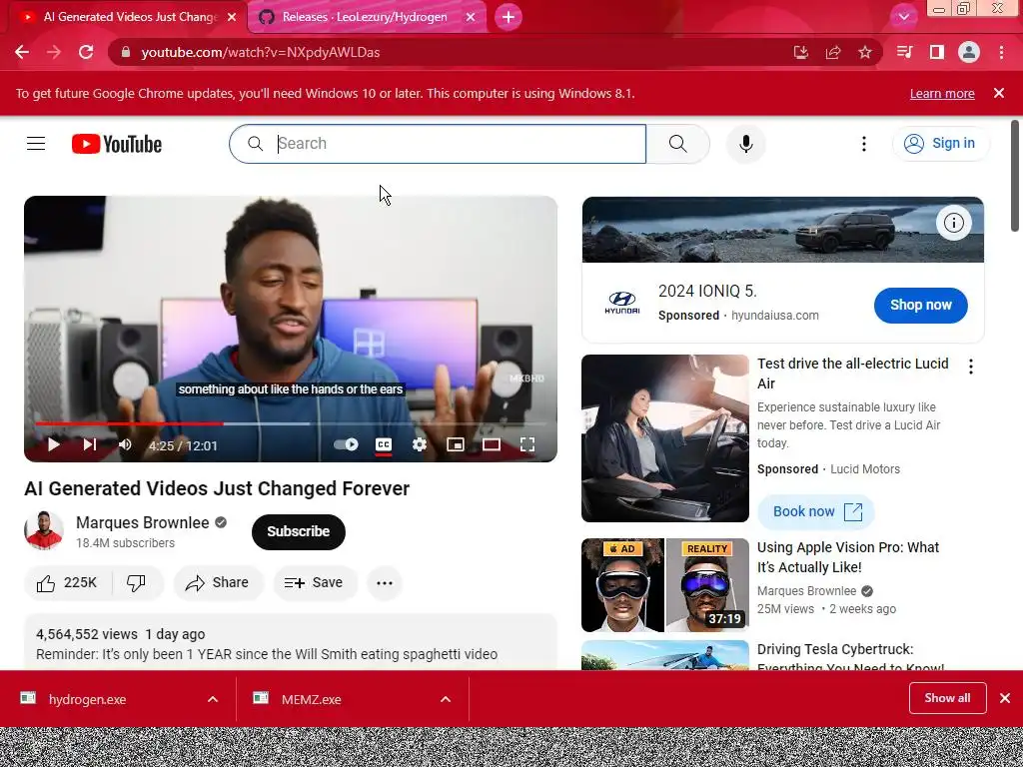Play the video
1023x767 pixels.
click(54, 444)
